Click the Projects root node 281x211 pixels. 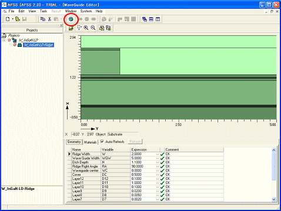click(14, 35)
